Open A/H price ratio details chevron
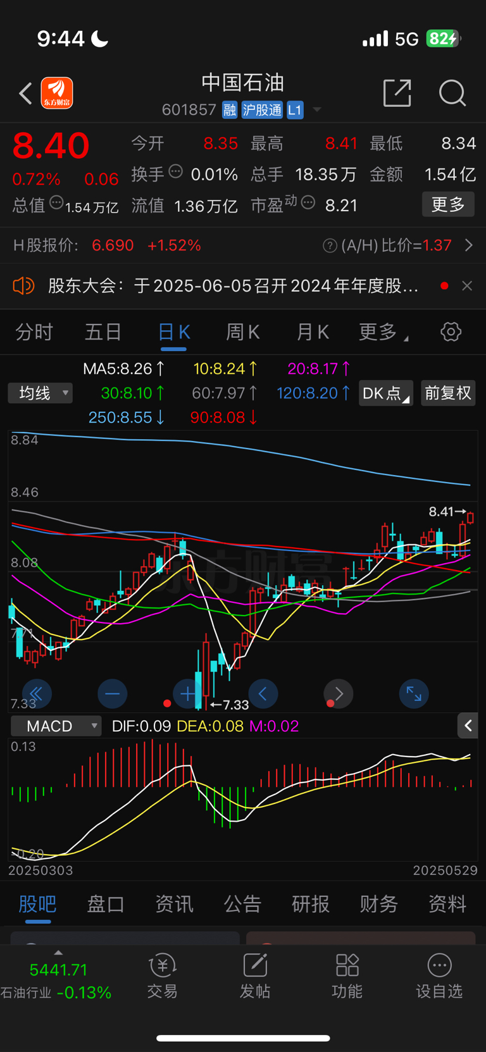This screenshot has height=1052, width=486. click(x=469, y=245)
